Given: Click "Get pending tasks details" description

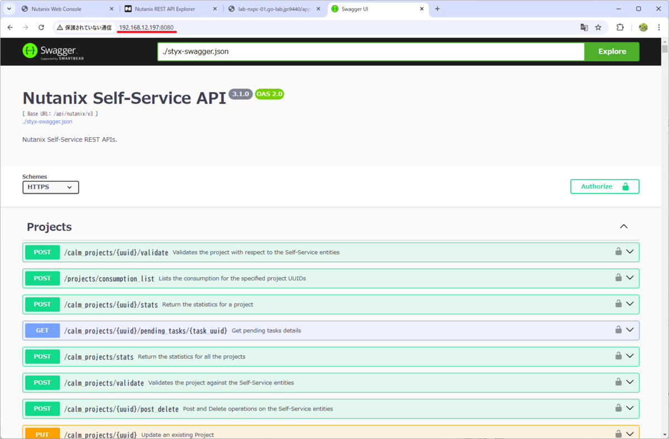Looking at the screenshot, I should (x=266, y=330).
